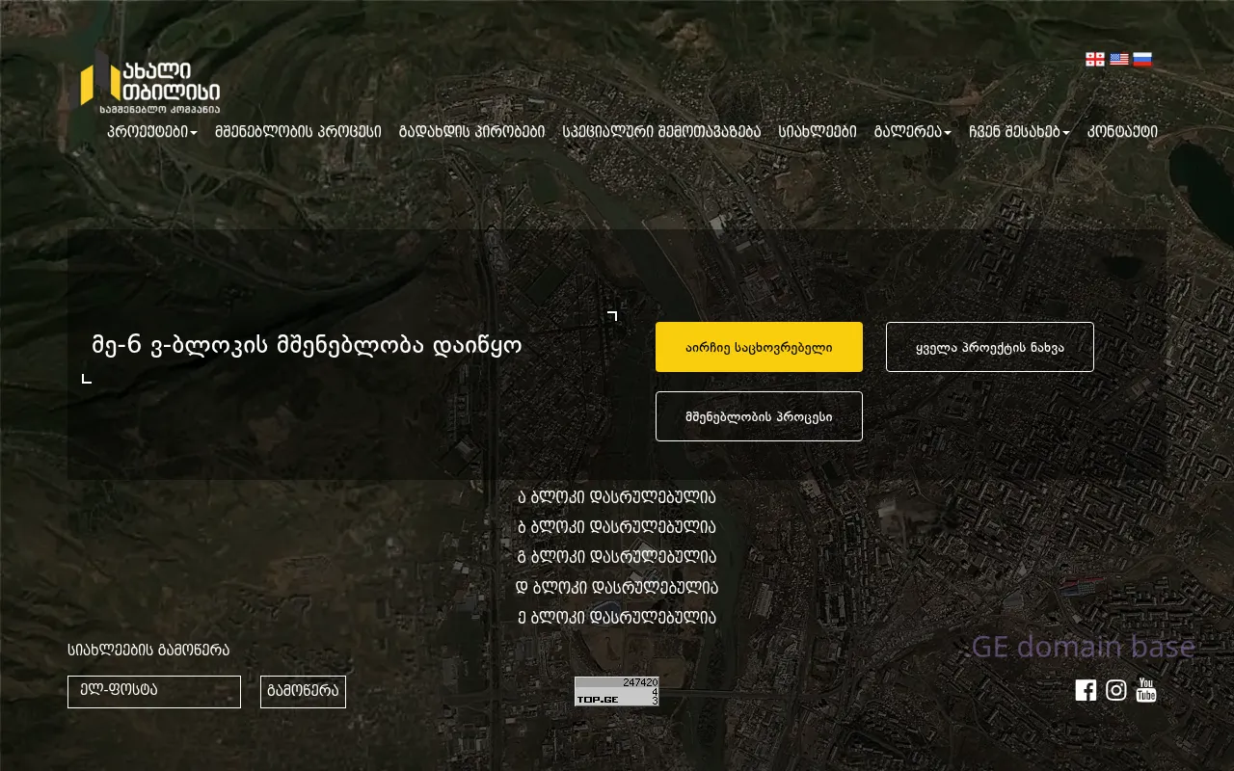Screen dimensions: 1234x771
Task: Expand the გალერეა dropdown menu
Action: pyautogui.click(x=912, y=132)
